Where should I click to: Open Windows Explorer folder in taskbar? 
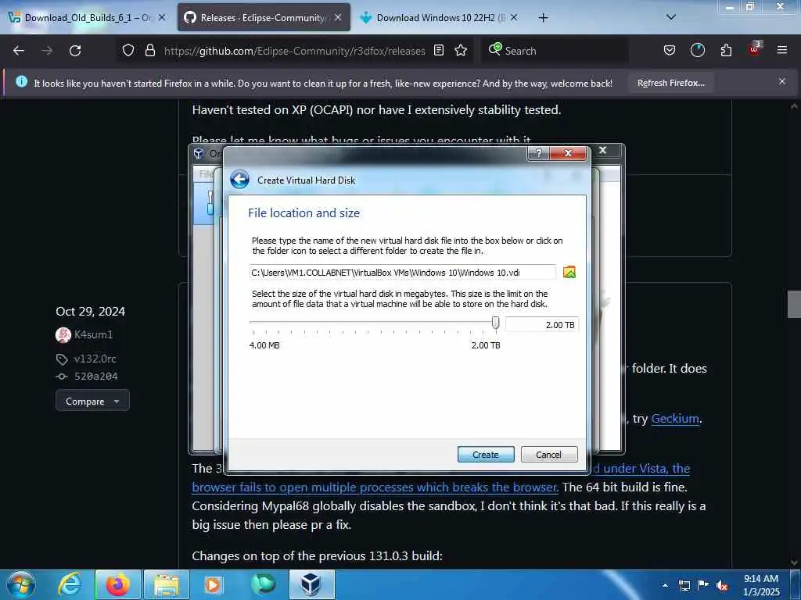pos(167,584)
